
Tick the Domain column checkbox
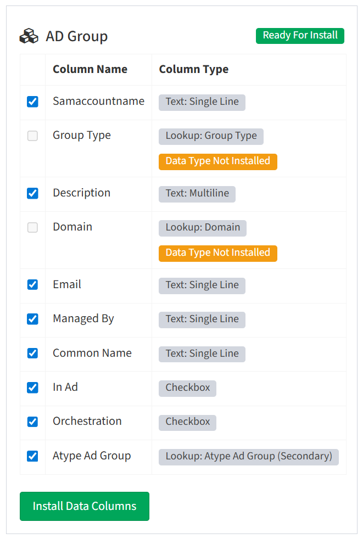coord(33,228)
